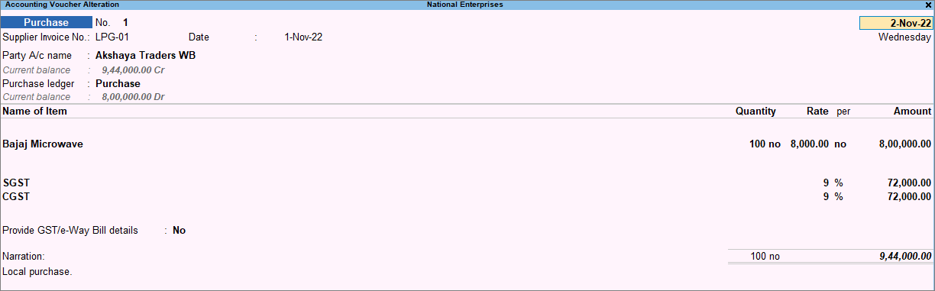Click the total amount 9,44,000.00

tap(905, 257)
